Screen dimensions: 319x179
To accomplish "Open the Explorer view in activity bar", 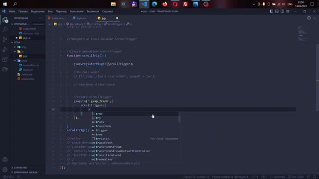I will point(5,20).
